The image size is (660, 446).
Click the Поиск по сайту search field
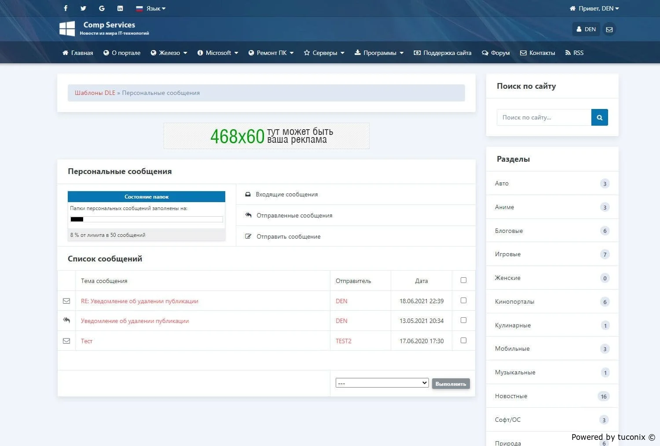pos(544,117)
